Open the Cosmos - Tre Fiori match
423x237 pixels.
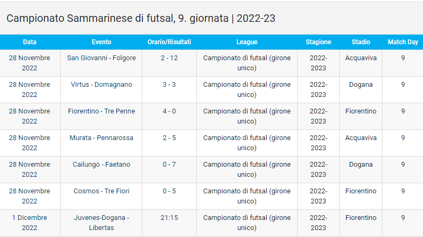coord(101,191)
